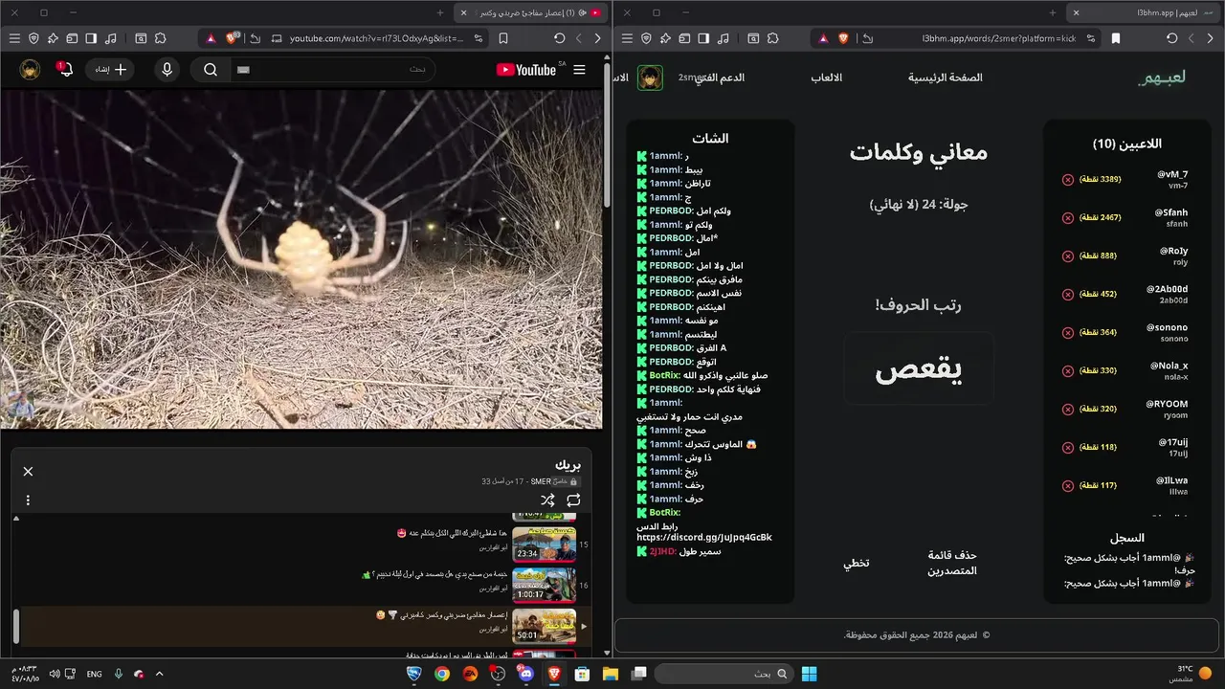Open Brave Shields with 83 badge
Screen dimensions: 1225x689
232,38
